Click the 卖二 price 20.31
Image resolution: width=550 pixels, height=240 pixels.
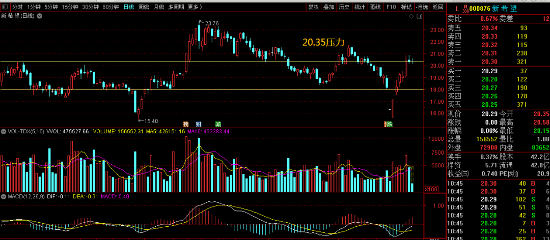489,53
